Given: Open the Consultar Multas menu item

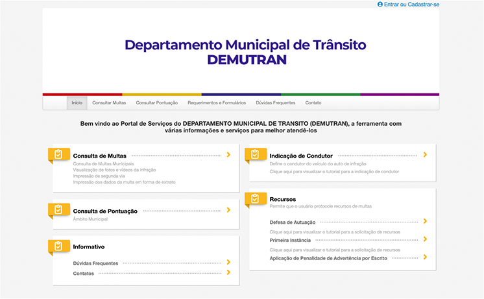Looking at the screenshot, I should click(x=109, y=102).
